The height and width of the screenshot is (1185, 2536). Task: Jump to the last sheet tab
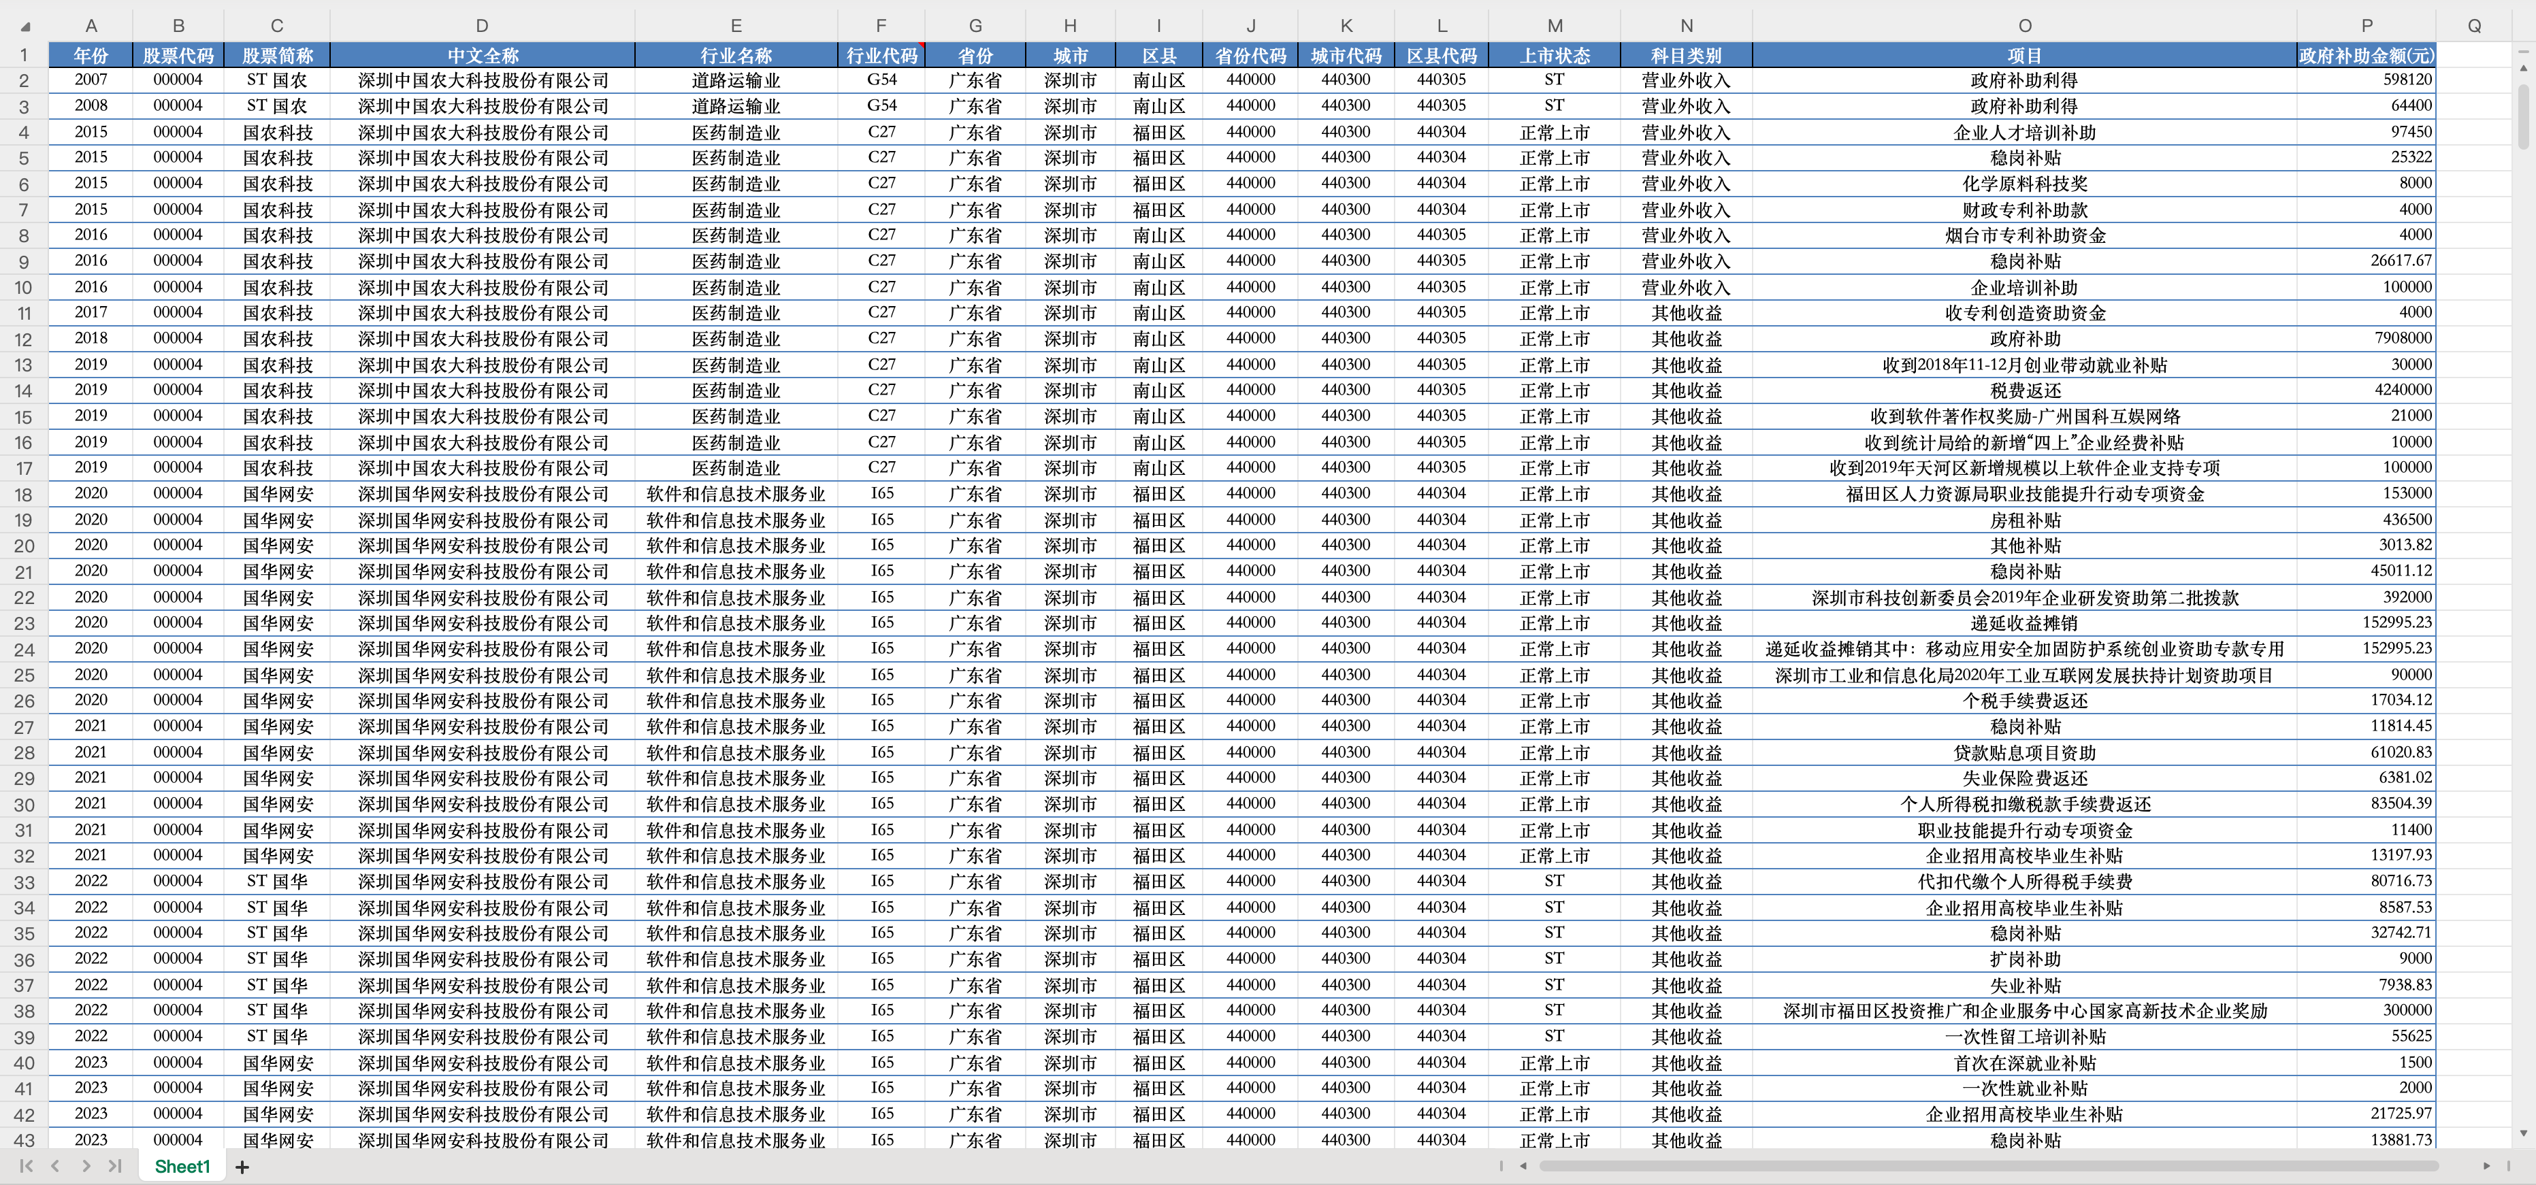click(x=115, y=1167)
